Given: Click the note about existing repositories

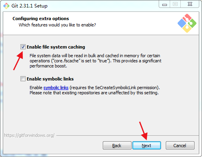Looking at the screenshot, I should click(94, 93).
